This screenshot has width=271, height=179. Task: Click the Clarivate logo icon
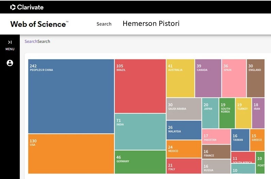tap(13, 7)
